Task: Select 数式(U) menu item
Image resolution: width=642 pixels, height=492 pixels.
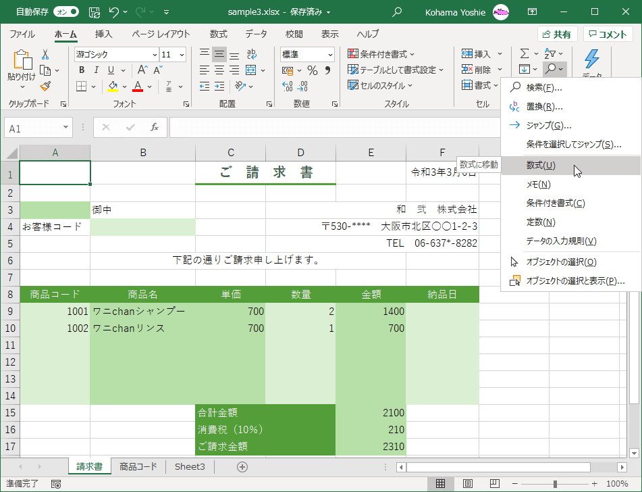Action: click(x=570, y=166)
